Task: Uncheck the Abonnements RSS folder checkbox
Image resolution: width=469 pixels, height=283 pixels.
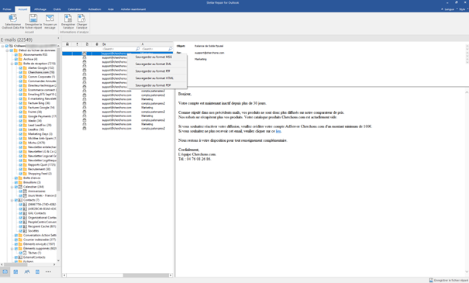Action: point(16,55)
